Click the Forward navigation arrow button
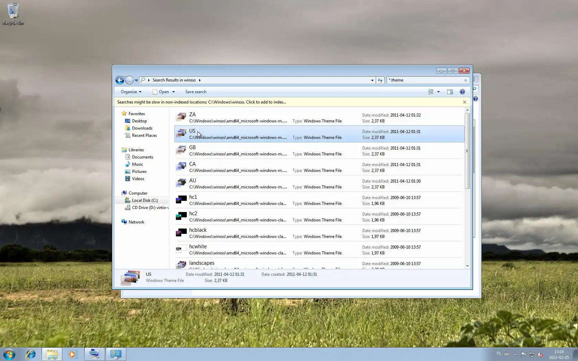This screenshot has width=578, height=361. click(x=129, y=80)
